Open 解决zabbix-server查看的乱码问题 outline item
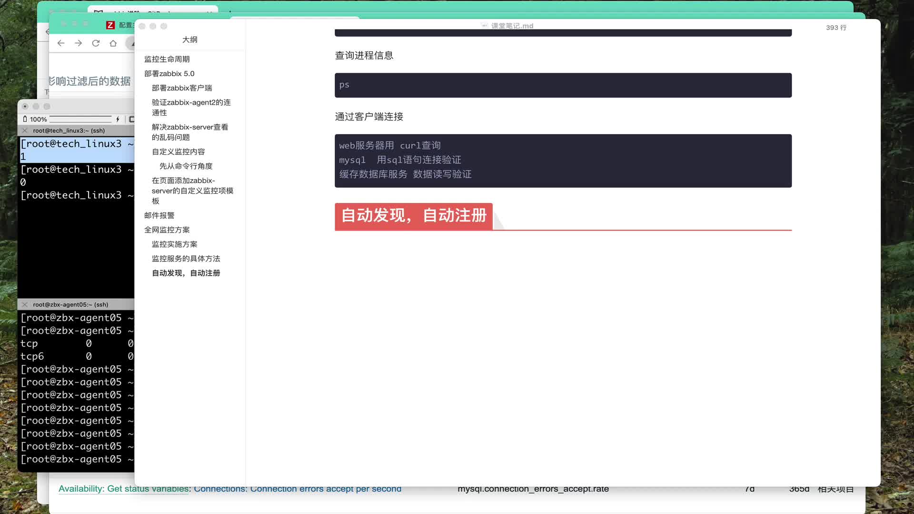The image size is (914, 514). (190, 132)
